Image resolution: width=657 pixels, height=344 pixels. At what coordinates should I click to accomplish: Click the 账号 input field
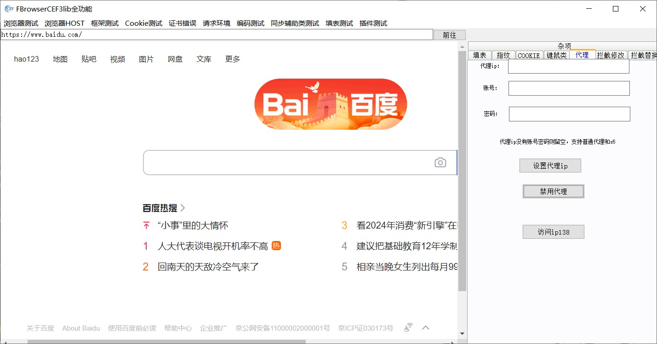click(x=569, y=88)
